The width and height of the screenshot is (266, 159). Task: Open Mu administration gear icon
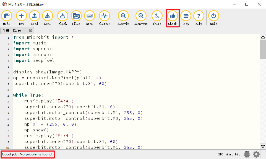click(x=256, y=154)
